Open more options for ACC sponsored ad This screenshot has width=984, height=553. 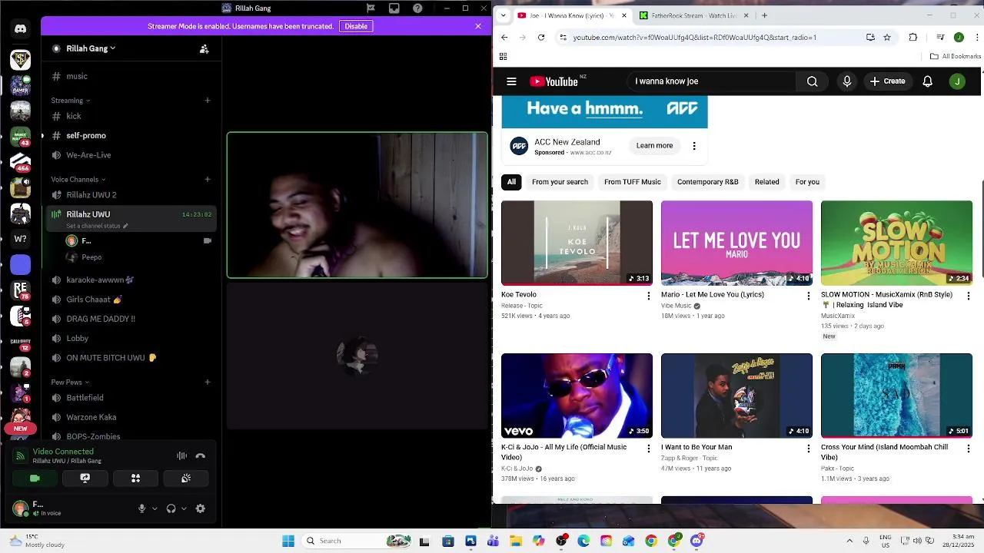[x=694, y=146]
